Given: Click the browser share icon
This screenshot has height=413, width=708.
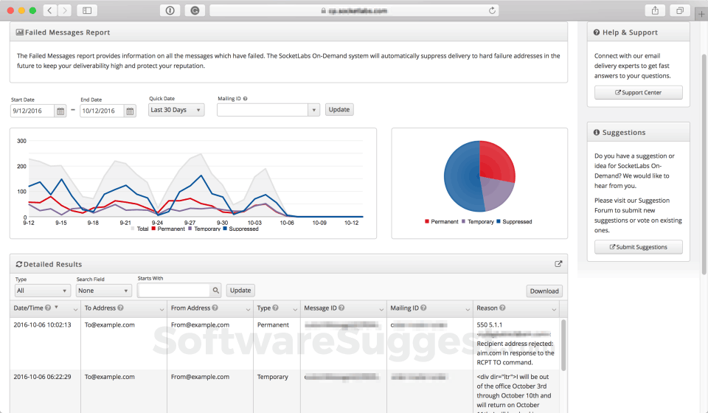Looking at the screenshot, I should [655, 10].
